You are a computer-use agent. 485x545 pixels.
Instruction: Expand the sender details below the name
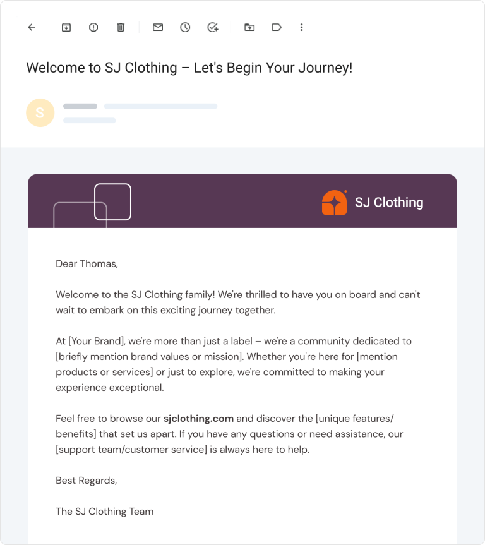[x=88, y=120]
